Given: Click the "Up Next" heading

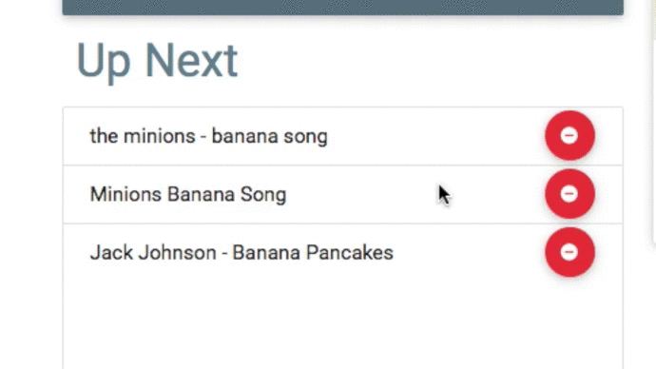Looking at the screenshot, I should click(157, 61).
